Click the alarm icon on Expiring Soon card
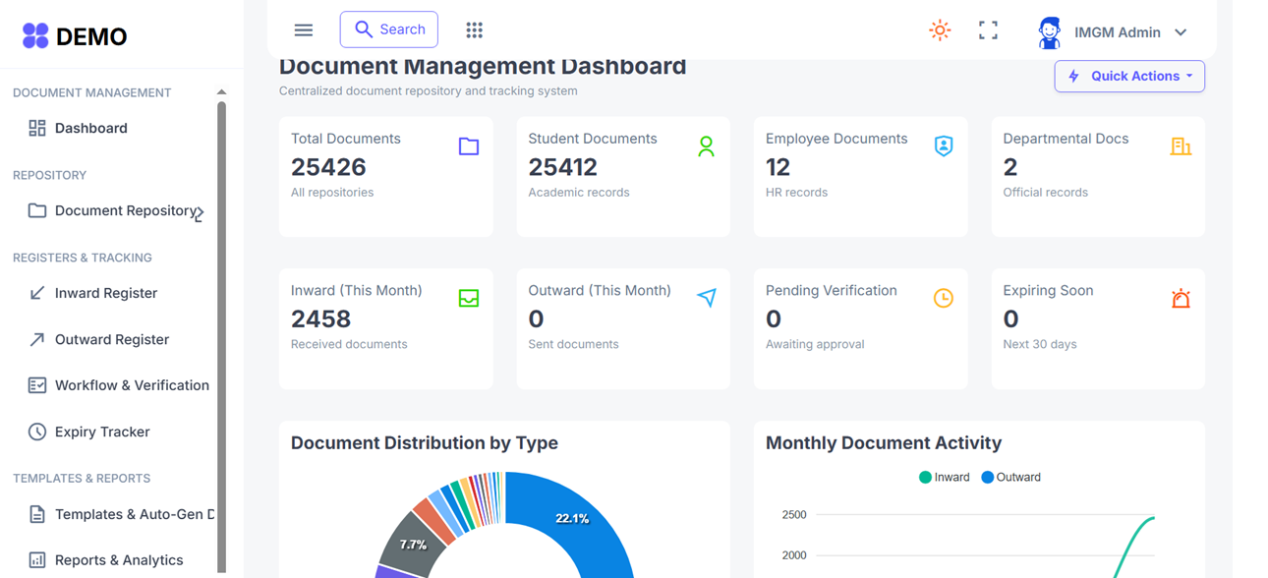This screenshot has height=578, width=1268. (1181, 297)
